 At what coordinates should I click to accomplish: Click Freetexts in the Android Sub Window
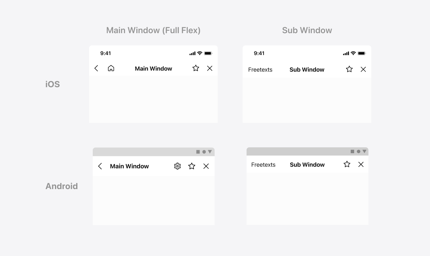tap(263, 165)
